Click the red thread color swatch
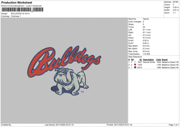The image size is (180, 127). click(x=135, y=65)
